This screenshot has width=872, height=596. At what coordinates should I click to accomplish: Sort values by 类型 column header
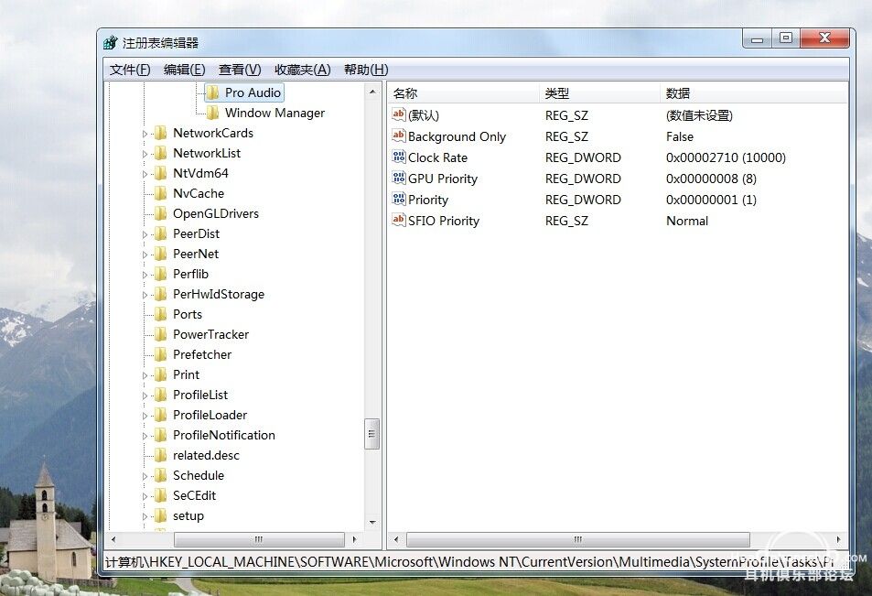pos(599,93)
